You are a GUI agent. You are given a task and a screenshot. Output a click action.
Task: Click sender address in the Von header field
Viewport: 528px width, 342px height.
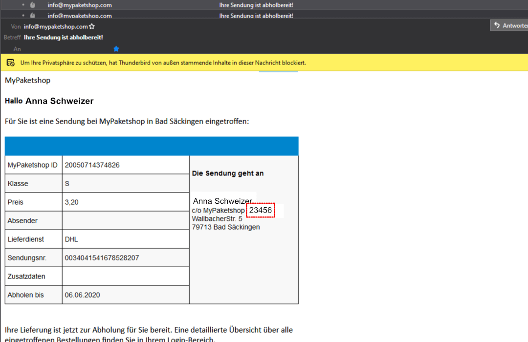(56, 27)
